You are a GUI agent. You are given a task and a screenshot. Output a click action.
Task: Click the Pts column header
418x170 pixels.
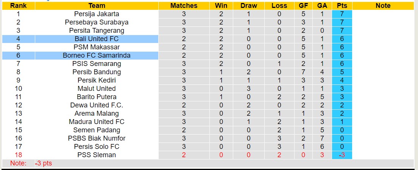click(x=342, y=6)
